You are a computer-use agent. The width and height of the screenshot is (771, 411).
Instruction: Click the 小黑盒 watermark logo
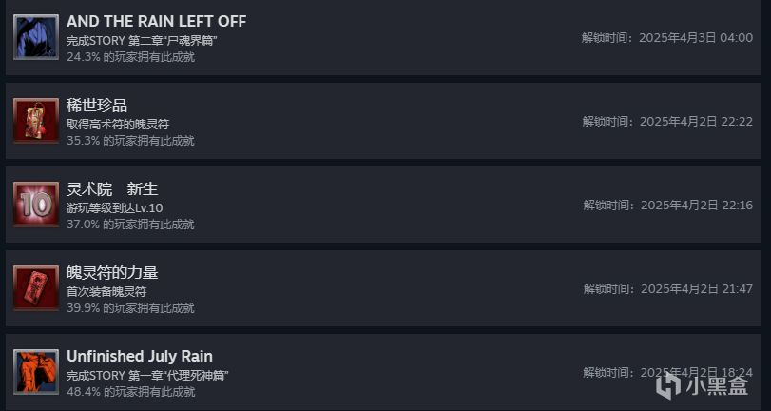pyautogui.click(x=703, y=384)
